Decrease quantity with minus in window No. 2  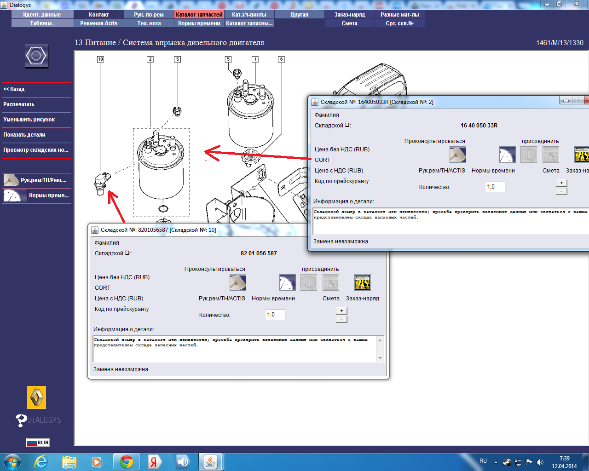coord(561,191)
